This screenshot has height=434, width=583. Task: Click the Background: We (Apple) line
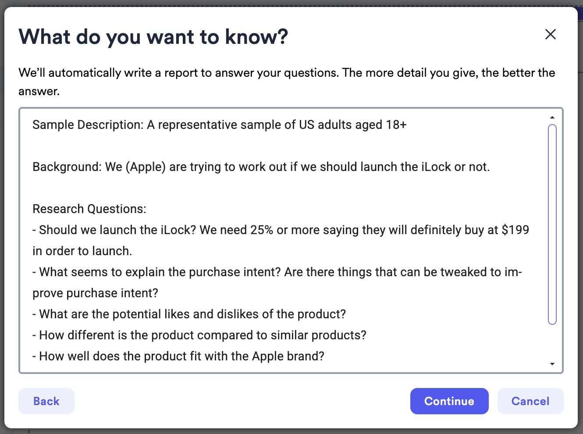pyautogui.click(x=261, y=167)
